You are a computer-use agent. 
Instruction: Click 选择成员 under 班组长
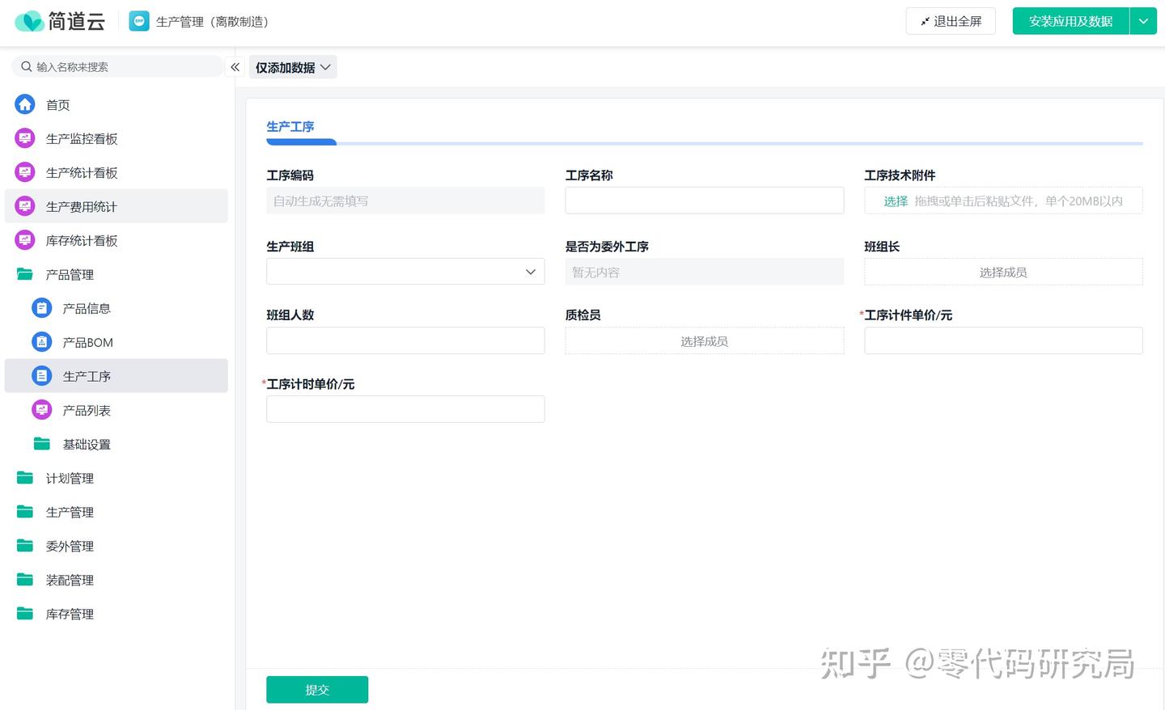[1003, 273]
